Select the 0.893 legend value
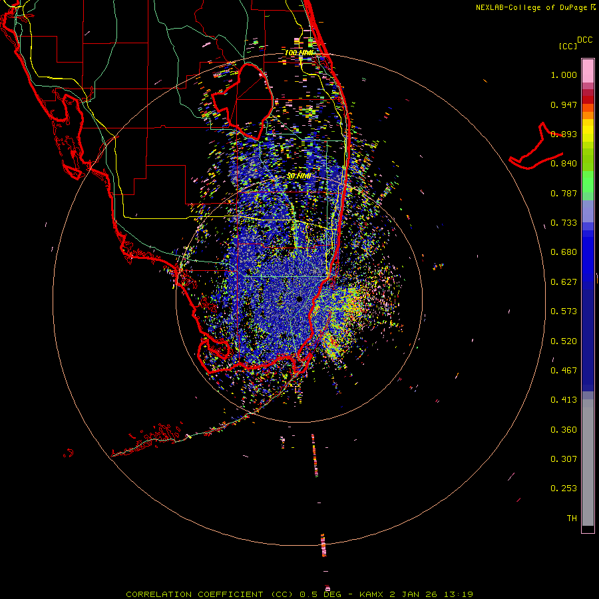This screenshot has width=599, height=599. coord(564,134)
